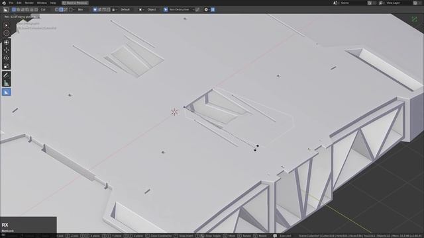Screen dimensions: 424x238
Task: Add a new scene
Action: point(370,3)
